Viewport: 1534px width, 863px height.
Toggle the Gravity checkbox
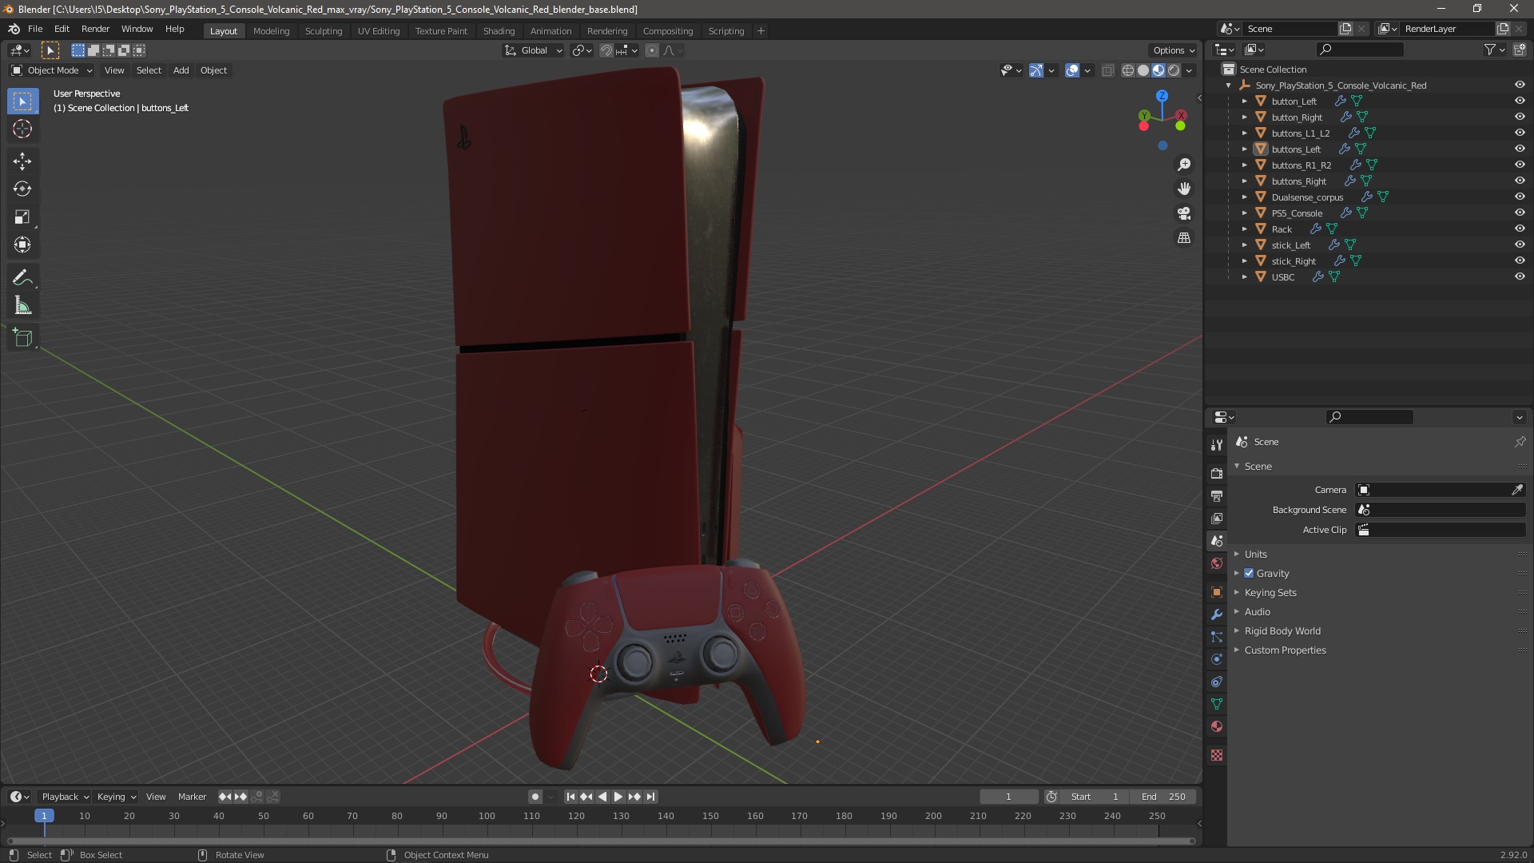[x=1249, y=573]
